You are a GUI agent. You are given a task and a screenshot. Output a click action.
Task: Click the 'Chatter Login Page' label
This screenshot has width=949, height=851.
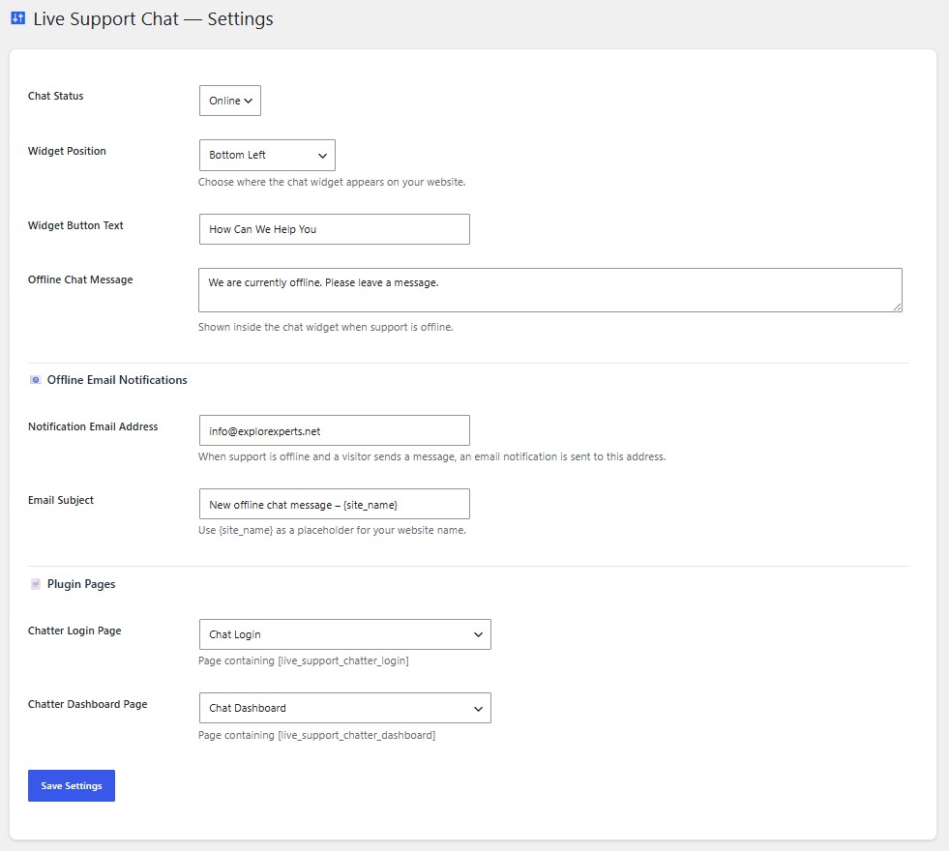74,631
